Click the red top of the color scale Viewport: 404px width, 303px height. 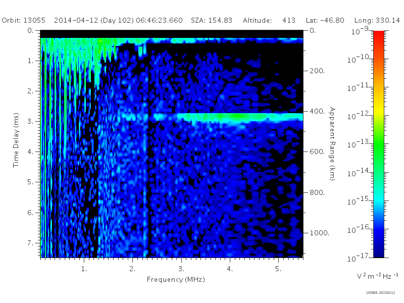coord(378,35)
